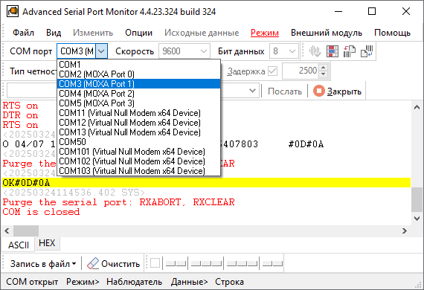Click the 2500 delay value field
424x290 pixels.
coord(301,71)
